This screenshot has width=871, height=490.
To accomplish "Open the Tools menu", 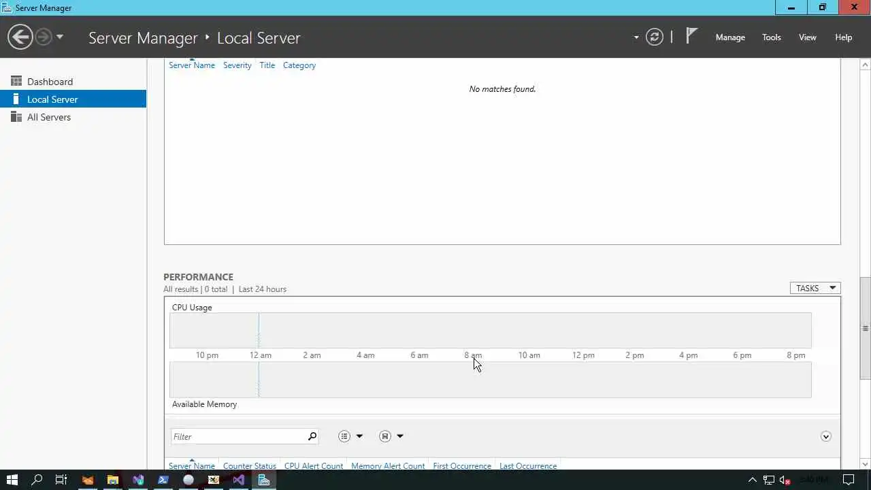I will click(771, 37).
